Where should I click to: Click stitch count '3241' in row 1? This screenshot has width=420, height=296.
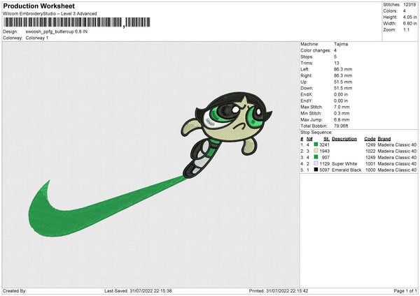(x=324, y=145)
